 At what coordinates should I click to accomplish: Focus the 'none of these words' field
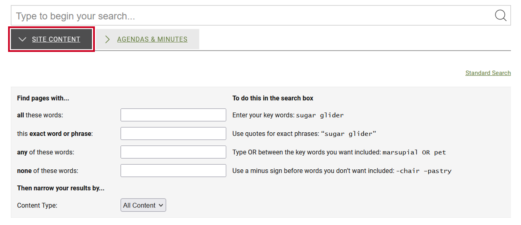tap(174, 171)
